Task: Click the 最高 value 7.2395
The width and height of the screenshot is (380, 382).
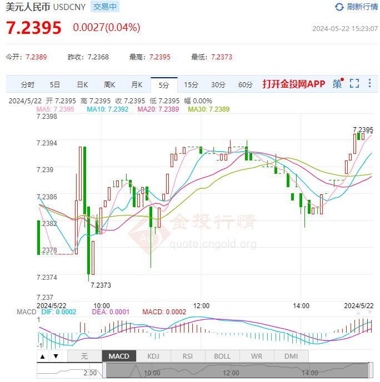Action: click(160, 57)
